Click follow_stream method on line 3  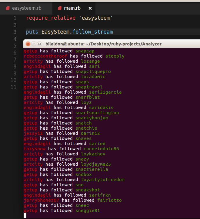(x=93, y=32)
